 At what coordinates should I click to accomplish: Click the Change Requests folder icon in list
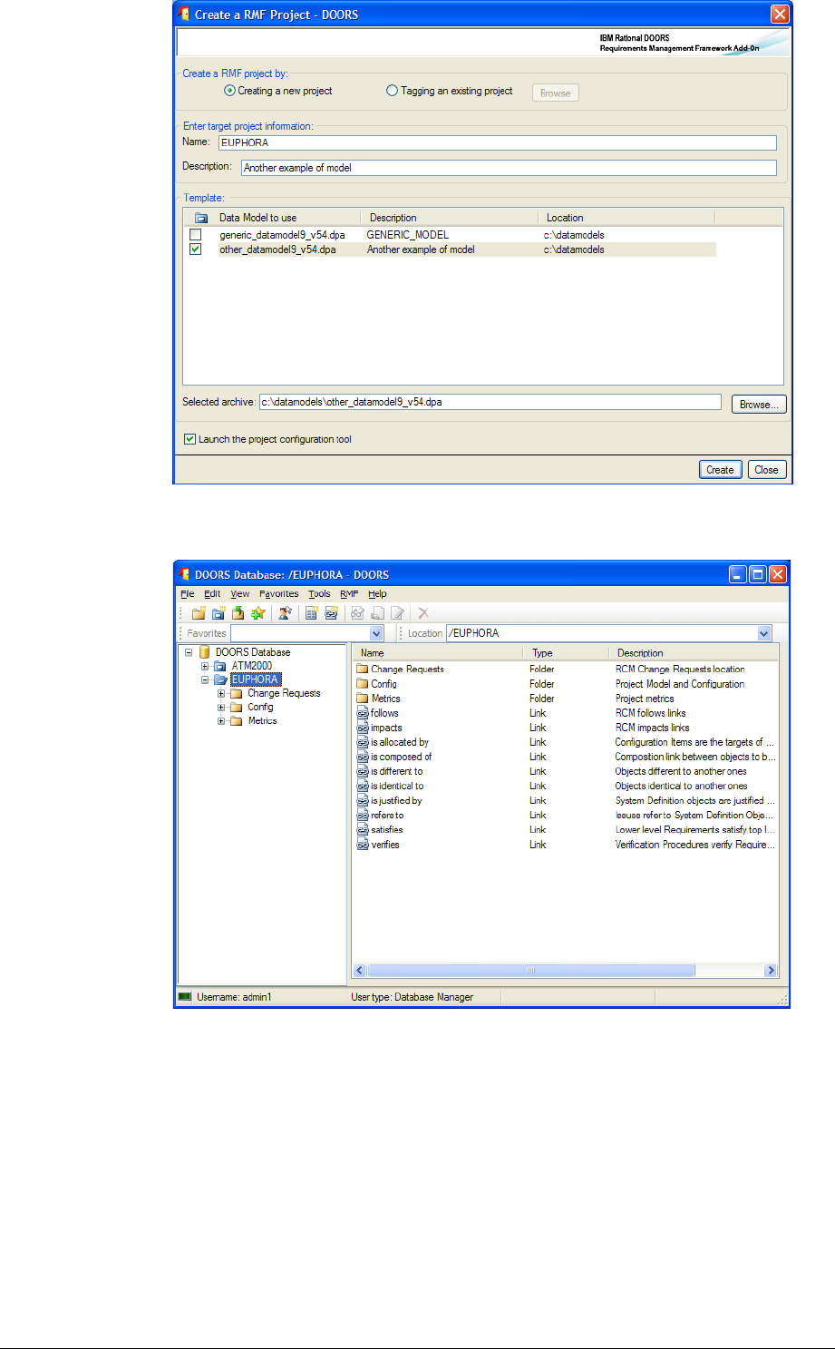363,670
